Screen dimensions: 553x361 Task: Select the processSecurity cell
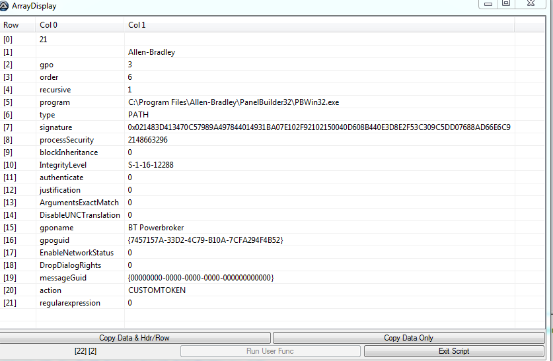(x=67, y=140)
